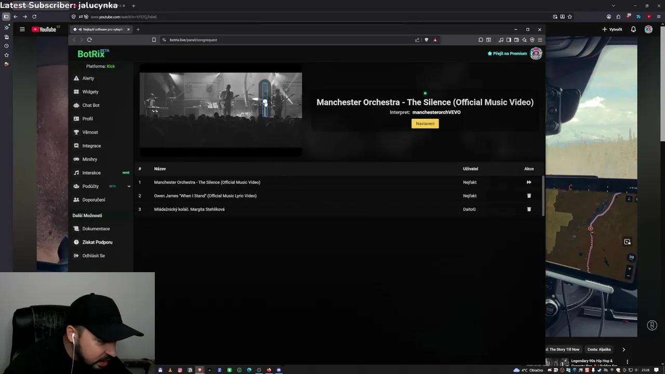The width and height of the screenshot is (665, 374).
Task: Click the taskbar clock showing 23:28
Action: tap(645, 370)
